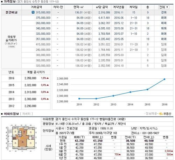Select the 260,000,000 transaction amount
Viewport: 175px width, 160px height.
43,23
